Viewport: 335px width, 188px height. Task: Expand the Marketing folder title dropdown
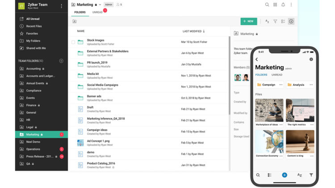point(100,5)
